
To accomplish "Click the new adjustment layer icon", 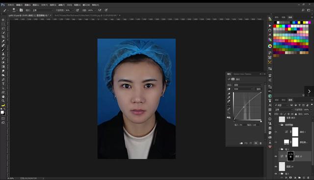I will pyautogui.click(x=295, y=178).
